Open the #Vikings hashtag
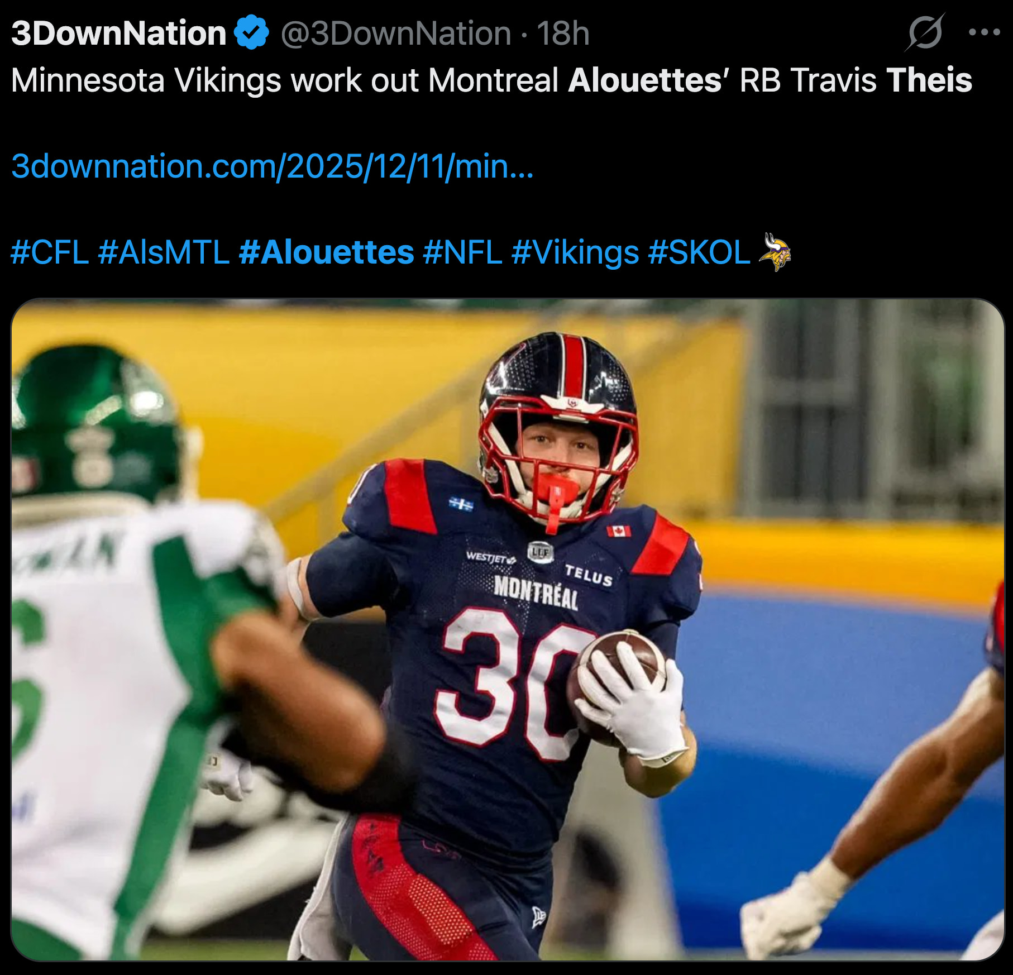 point(575,253)
